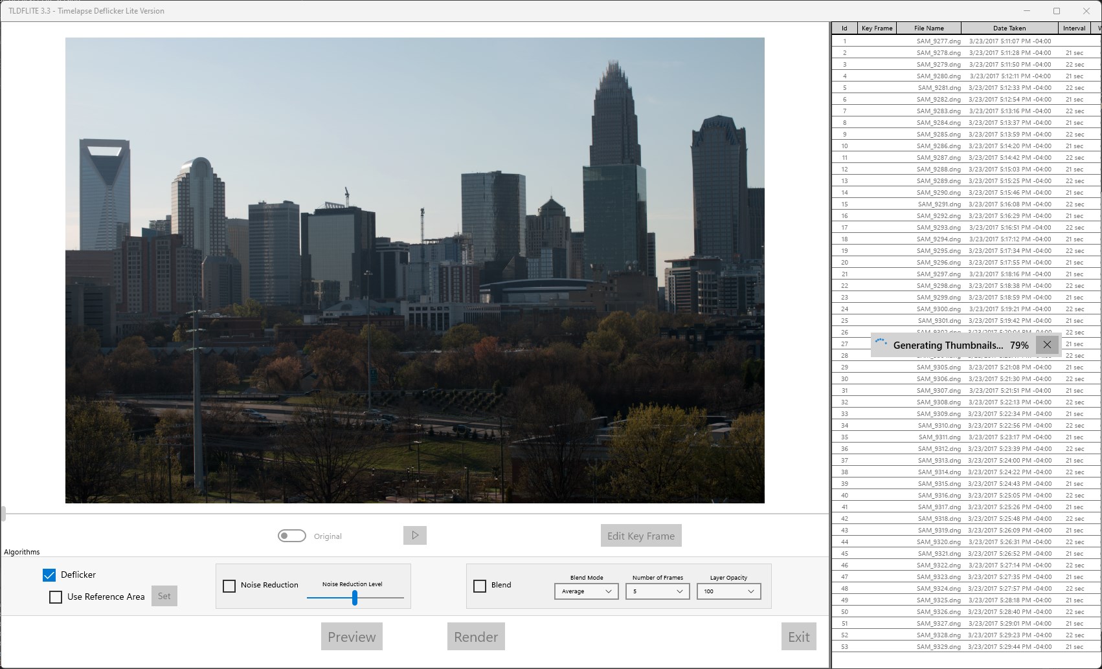Select the row for SAM_9317.dng
Image resolution: width=1102 pixels, height=669 pixels.
coord(966,507)
